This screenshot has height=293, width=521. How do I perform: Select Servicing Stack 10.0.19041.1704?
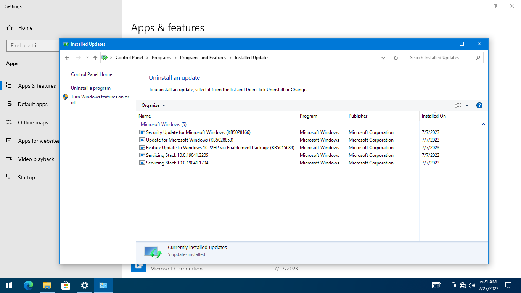click(293, 163)
